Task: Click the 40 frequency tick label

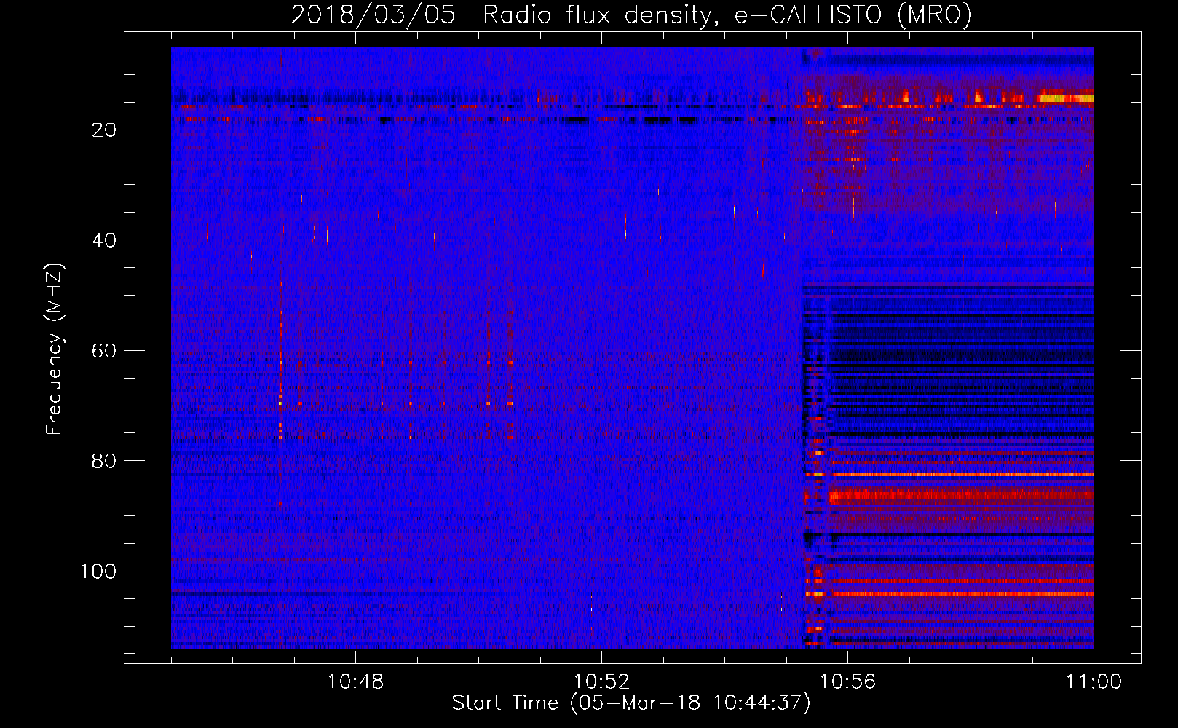Action: (x=105, y=240)
